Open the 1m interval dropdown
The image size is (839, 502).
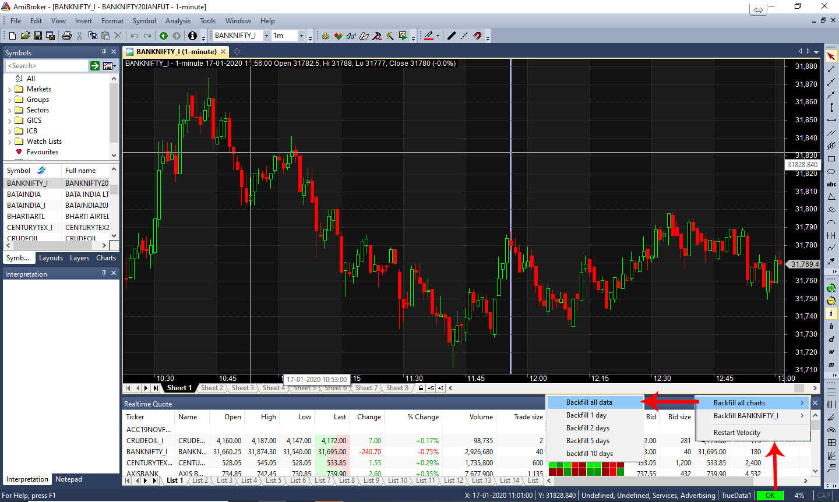[x=301, y=36]
